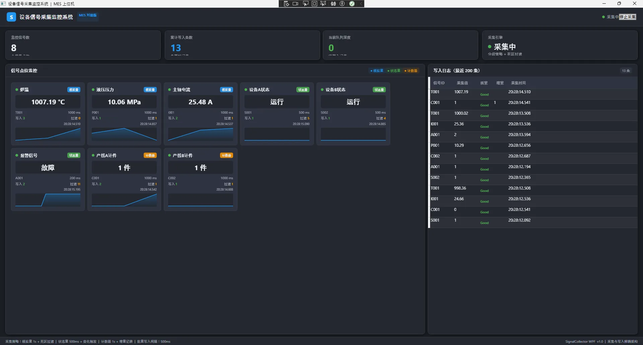Screen dimensions: 643x345
Task: Click the 采集引擎 status card
Action: tap(560, 45)
